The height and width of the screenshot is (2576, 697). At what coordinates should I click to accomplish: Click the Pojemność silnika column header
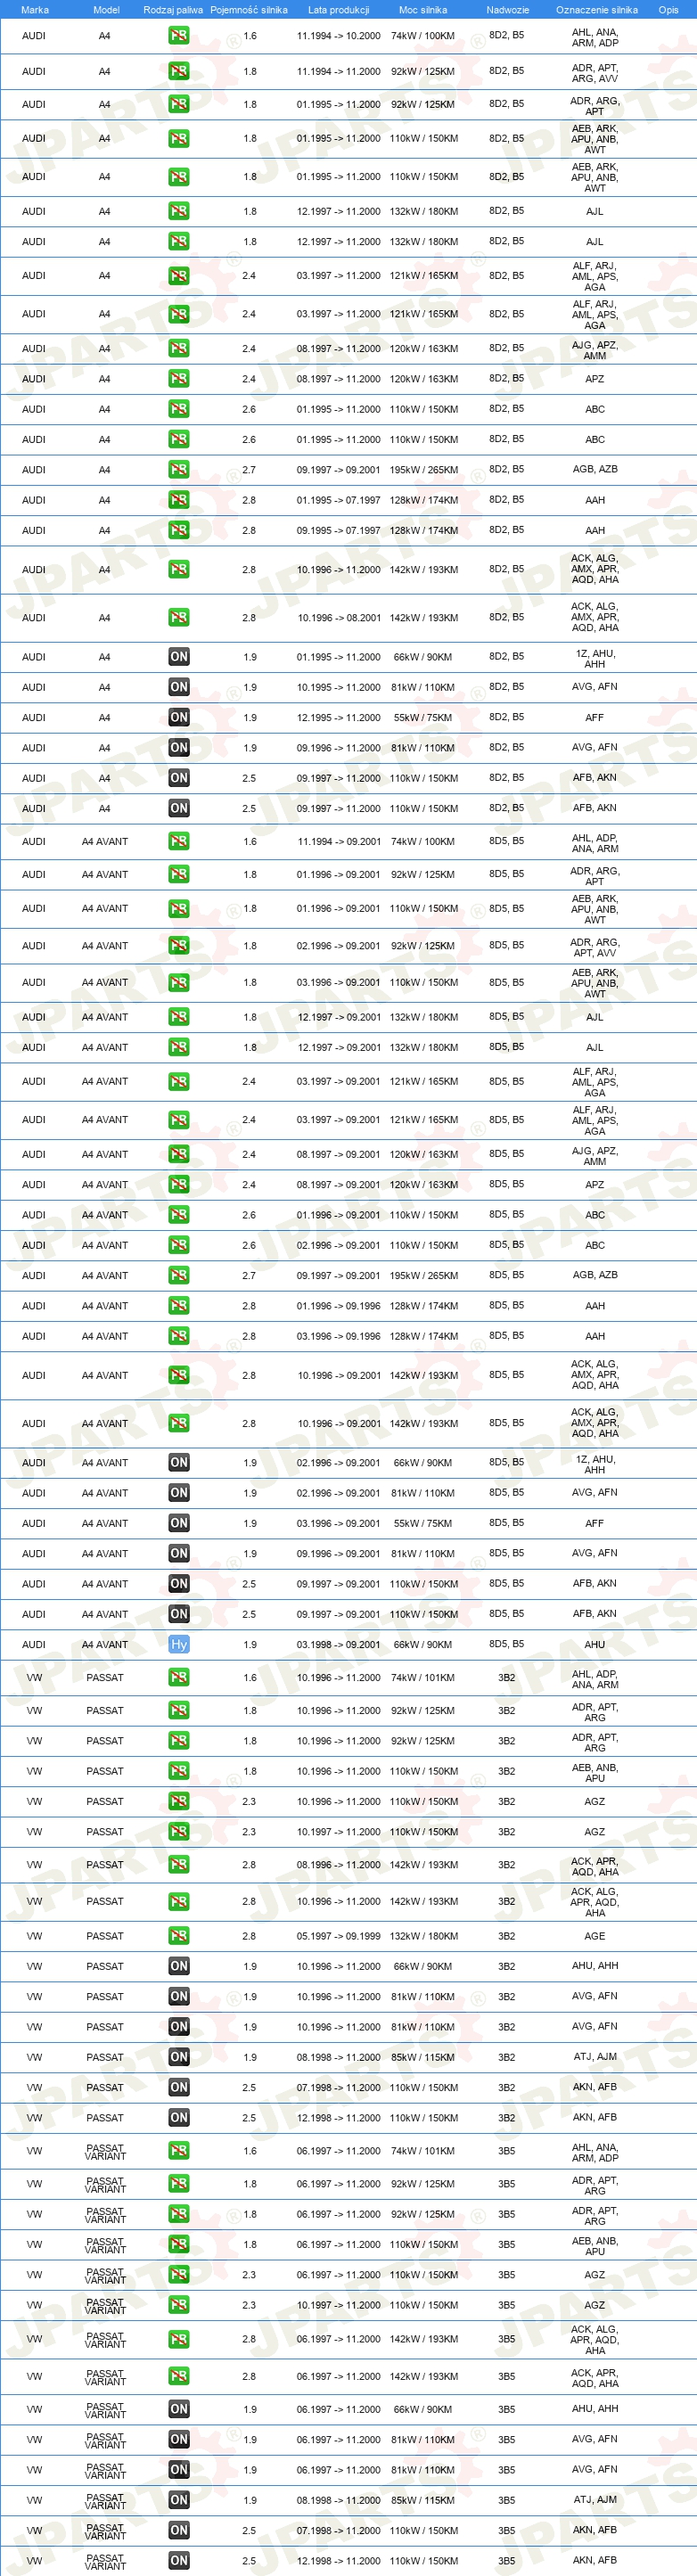249,10
